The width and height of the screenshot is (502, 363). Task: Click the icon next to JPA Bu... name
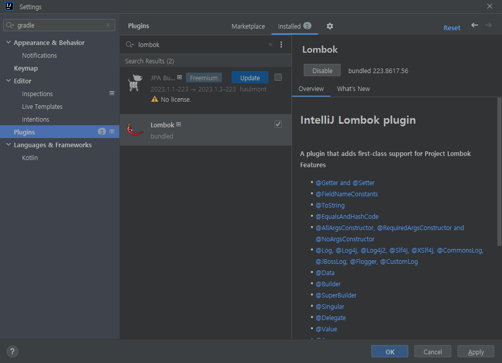(x=180, y=77)
